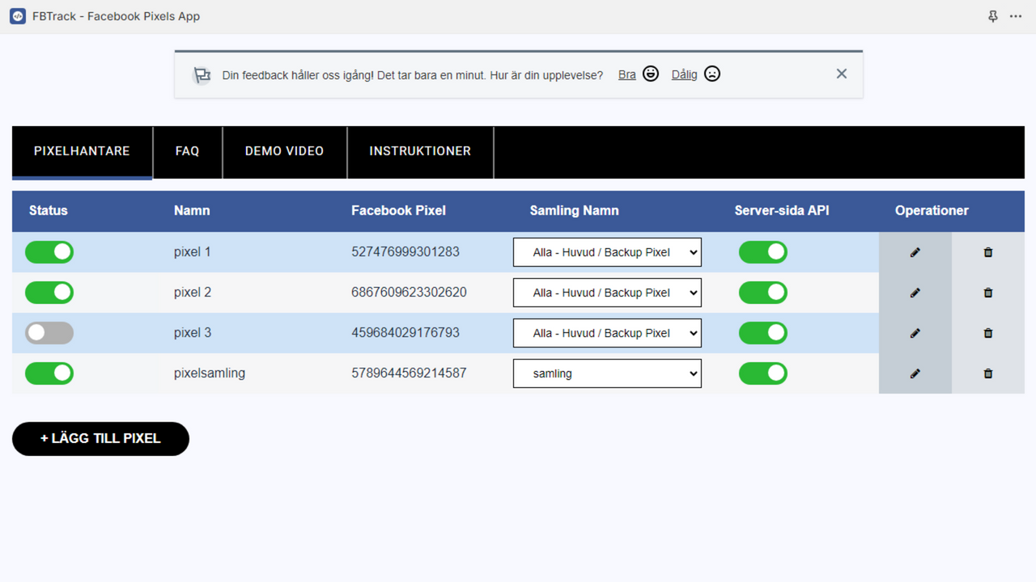Click the Namn column header

tap(192, 211)
